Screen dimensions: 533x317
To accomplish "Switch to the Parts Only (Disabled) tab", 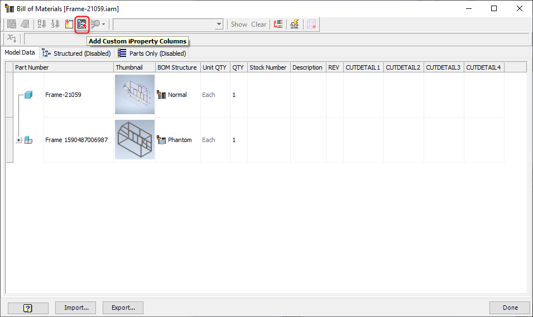I will [x=152, y=53].
